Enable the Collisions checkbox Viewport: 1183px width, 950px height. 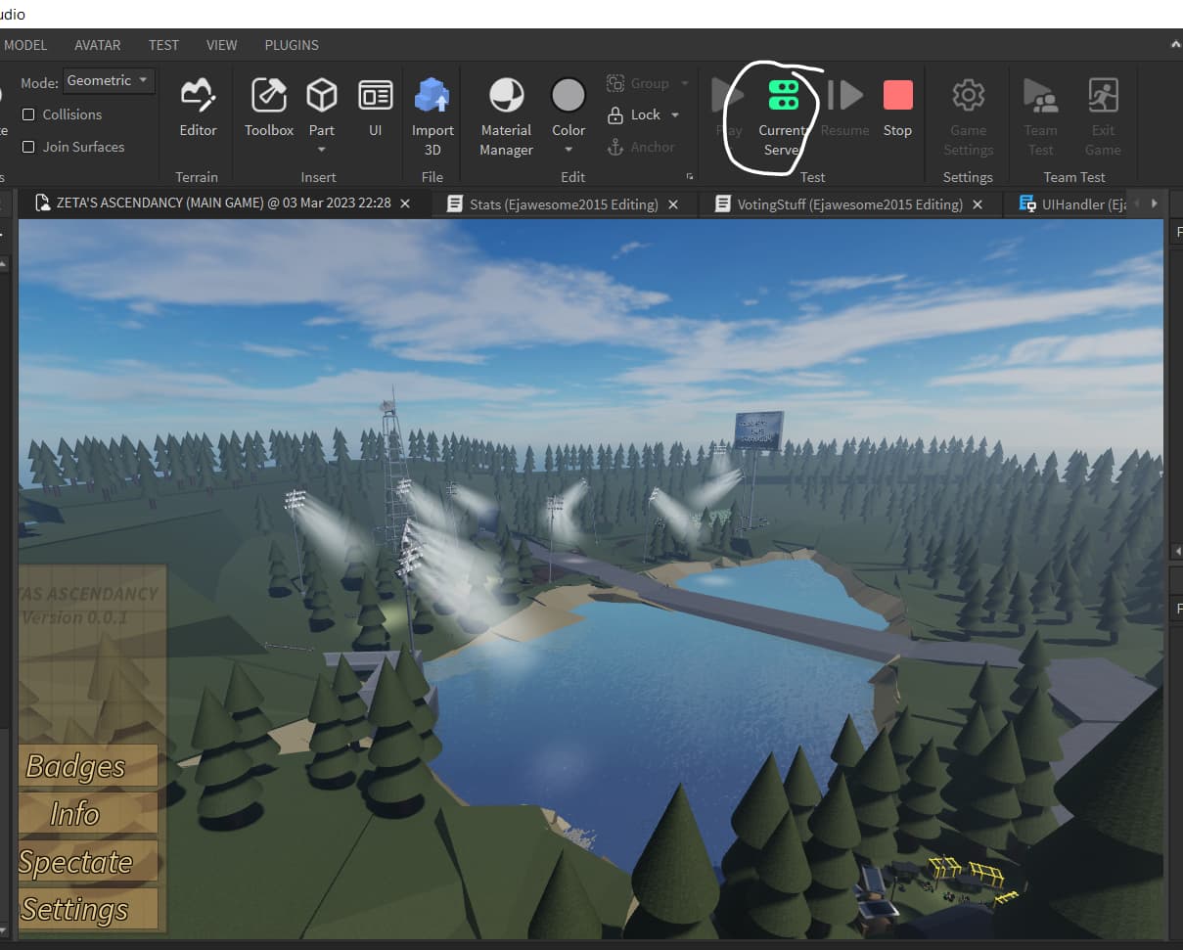[29, 114]
